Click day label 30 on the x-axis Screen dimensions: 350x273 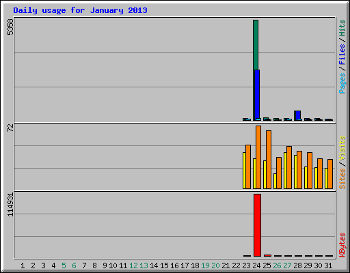(318, 265)
